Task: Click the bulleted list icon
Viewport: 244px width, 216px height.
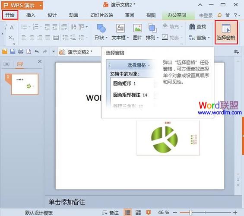Action: pyautogui.click(x=24, y=27)
